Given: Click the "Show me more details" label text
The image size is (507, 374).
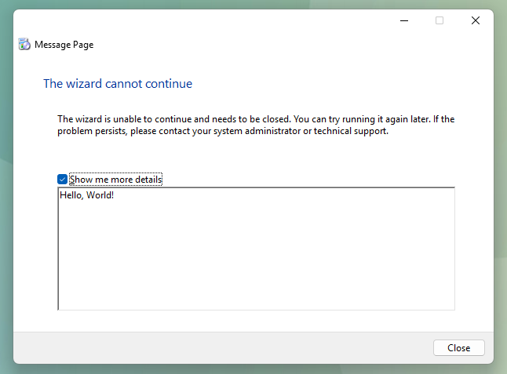Looking at the screenshot, I should [115, 180].
